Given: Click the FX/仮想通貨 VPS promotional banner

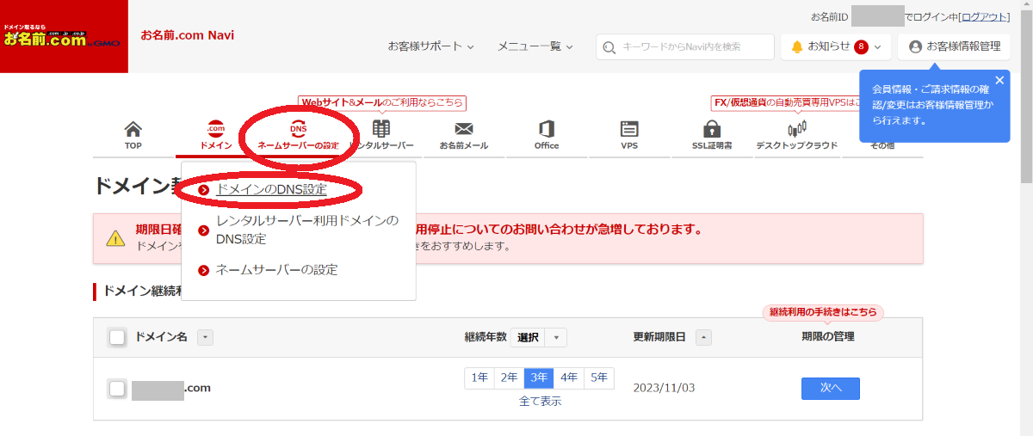Looking at the screenshot, I should 785,102.
